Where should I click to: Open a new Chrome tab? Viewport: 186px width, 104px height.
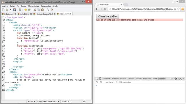[126, 5]
